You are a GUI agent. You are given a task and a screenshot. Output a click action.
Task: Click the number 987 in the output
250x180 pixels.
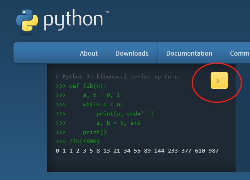(x=213, y=151)
